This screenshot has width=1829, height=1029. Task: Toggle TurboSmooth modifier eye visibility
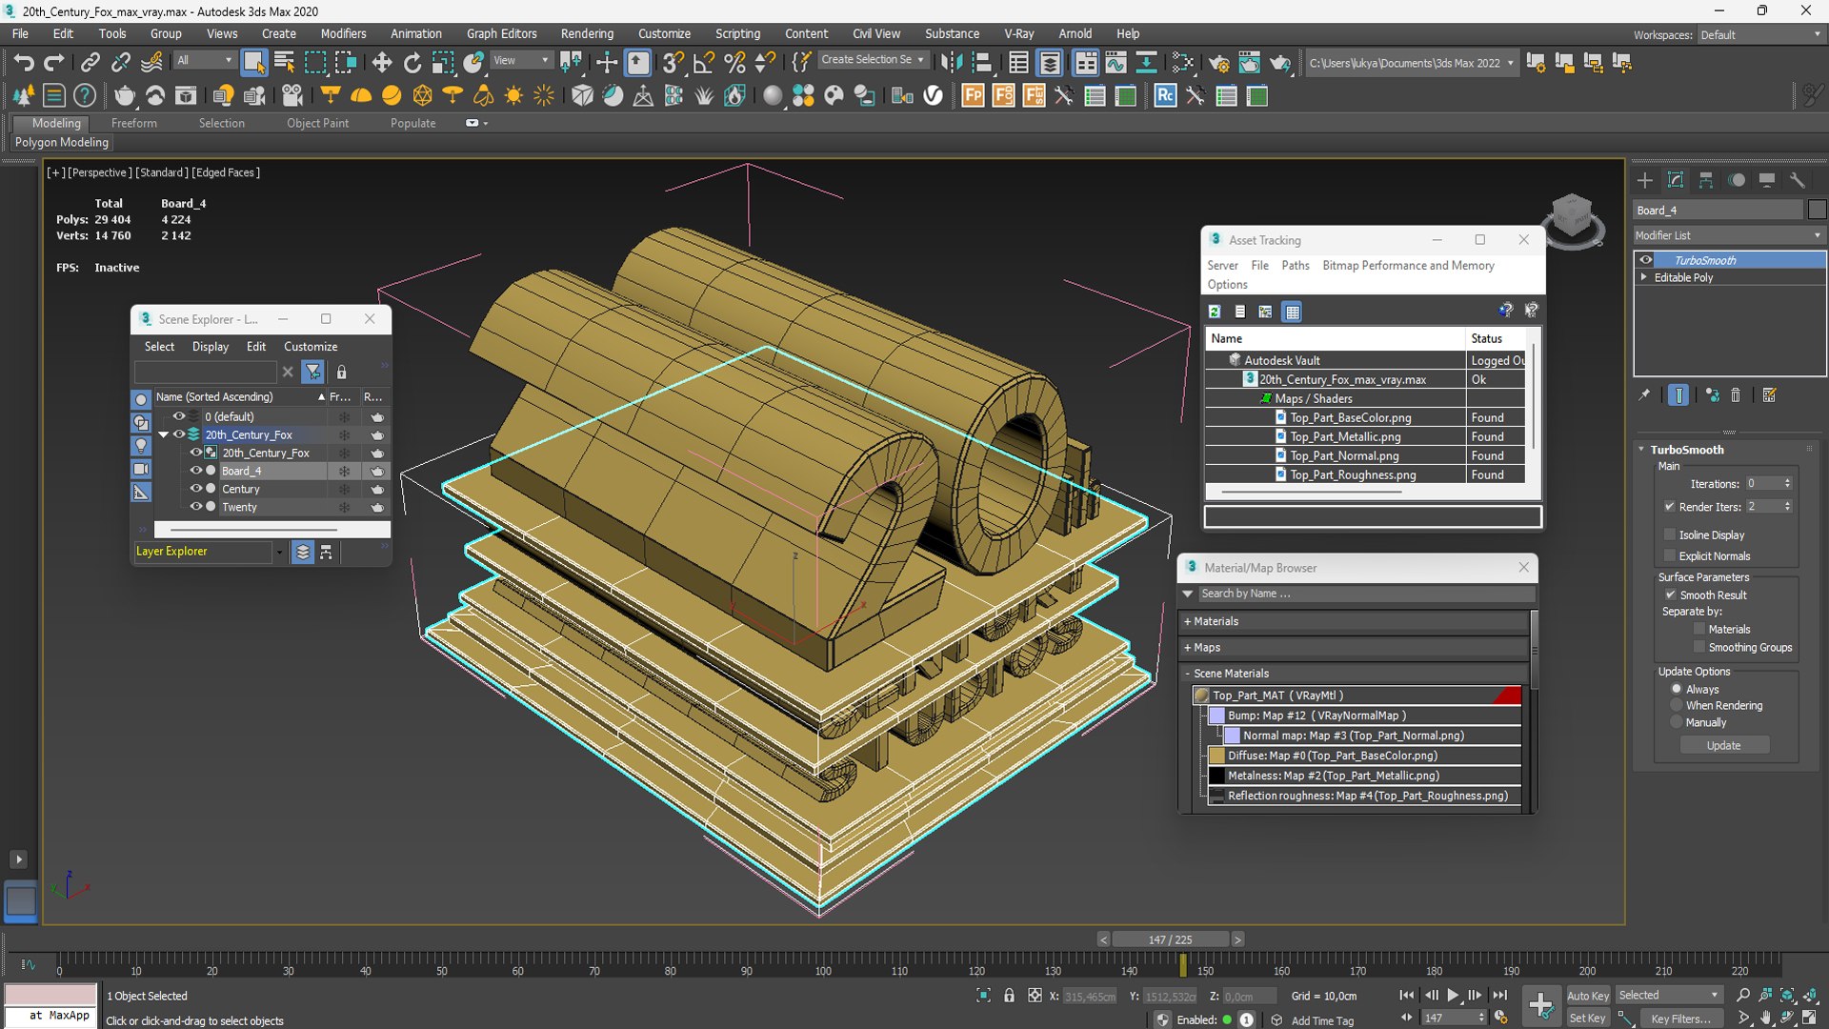(1646, 260)
